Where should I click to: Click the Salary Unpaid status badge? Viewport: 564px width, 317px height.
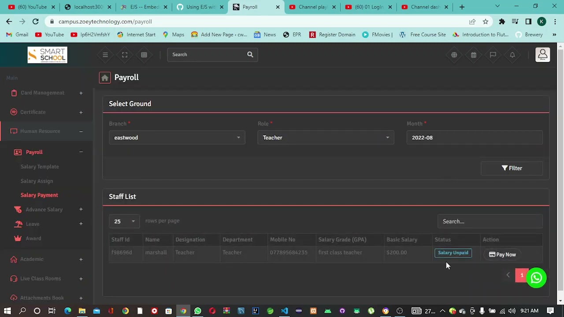(453, 253)
